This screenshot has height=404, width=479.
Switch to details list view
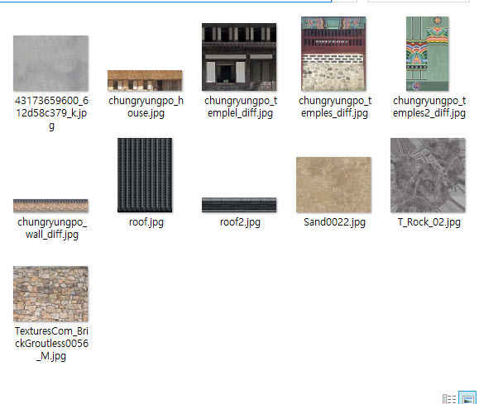tap(449, 399)
